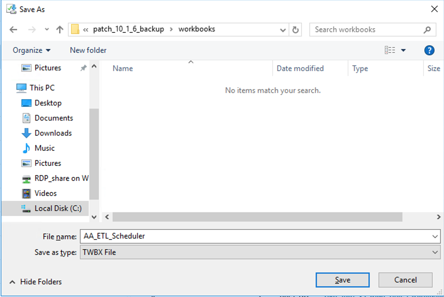This screenshot has width=444, height=297.
Task: Click the Cancel button
Action: click(405, 280)
